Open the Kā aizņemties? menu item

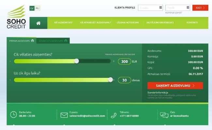[63, 22]
